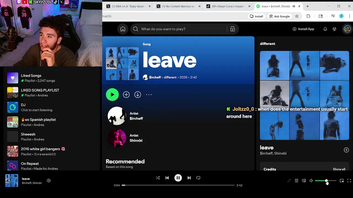Image resolution: width=353 pixels, height=198 pixels.
Task: Click the Chrome Install button
Action: [256, 16]
